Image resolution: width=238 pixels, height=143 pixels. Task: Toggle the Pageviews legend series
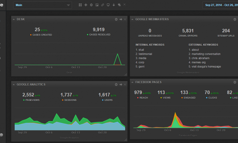[x=32, y=100]
